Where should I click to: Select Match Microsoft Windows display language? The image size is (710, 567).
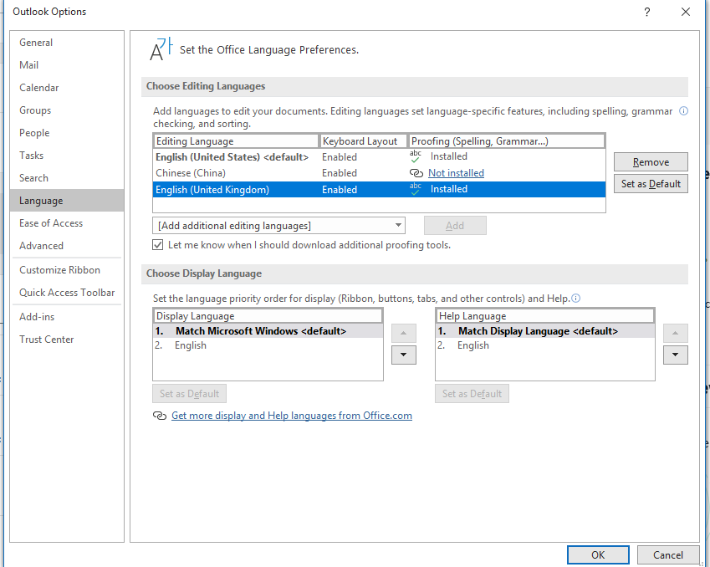pyautogui.click(x=268, y=331)
